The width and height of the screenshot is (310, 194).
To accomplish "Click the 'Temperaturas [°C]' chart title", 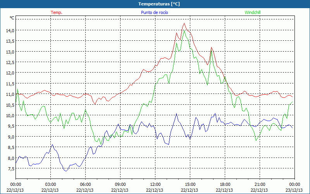I will (x=159, y=4).
